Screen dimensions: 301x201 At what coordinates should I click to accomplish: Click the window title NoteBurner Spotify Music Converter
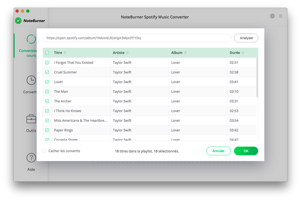click(x=155, y=17)
